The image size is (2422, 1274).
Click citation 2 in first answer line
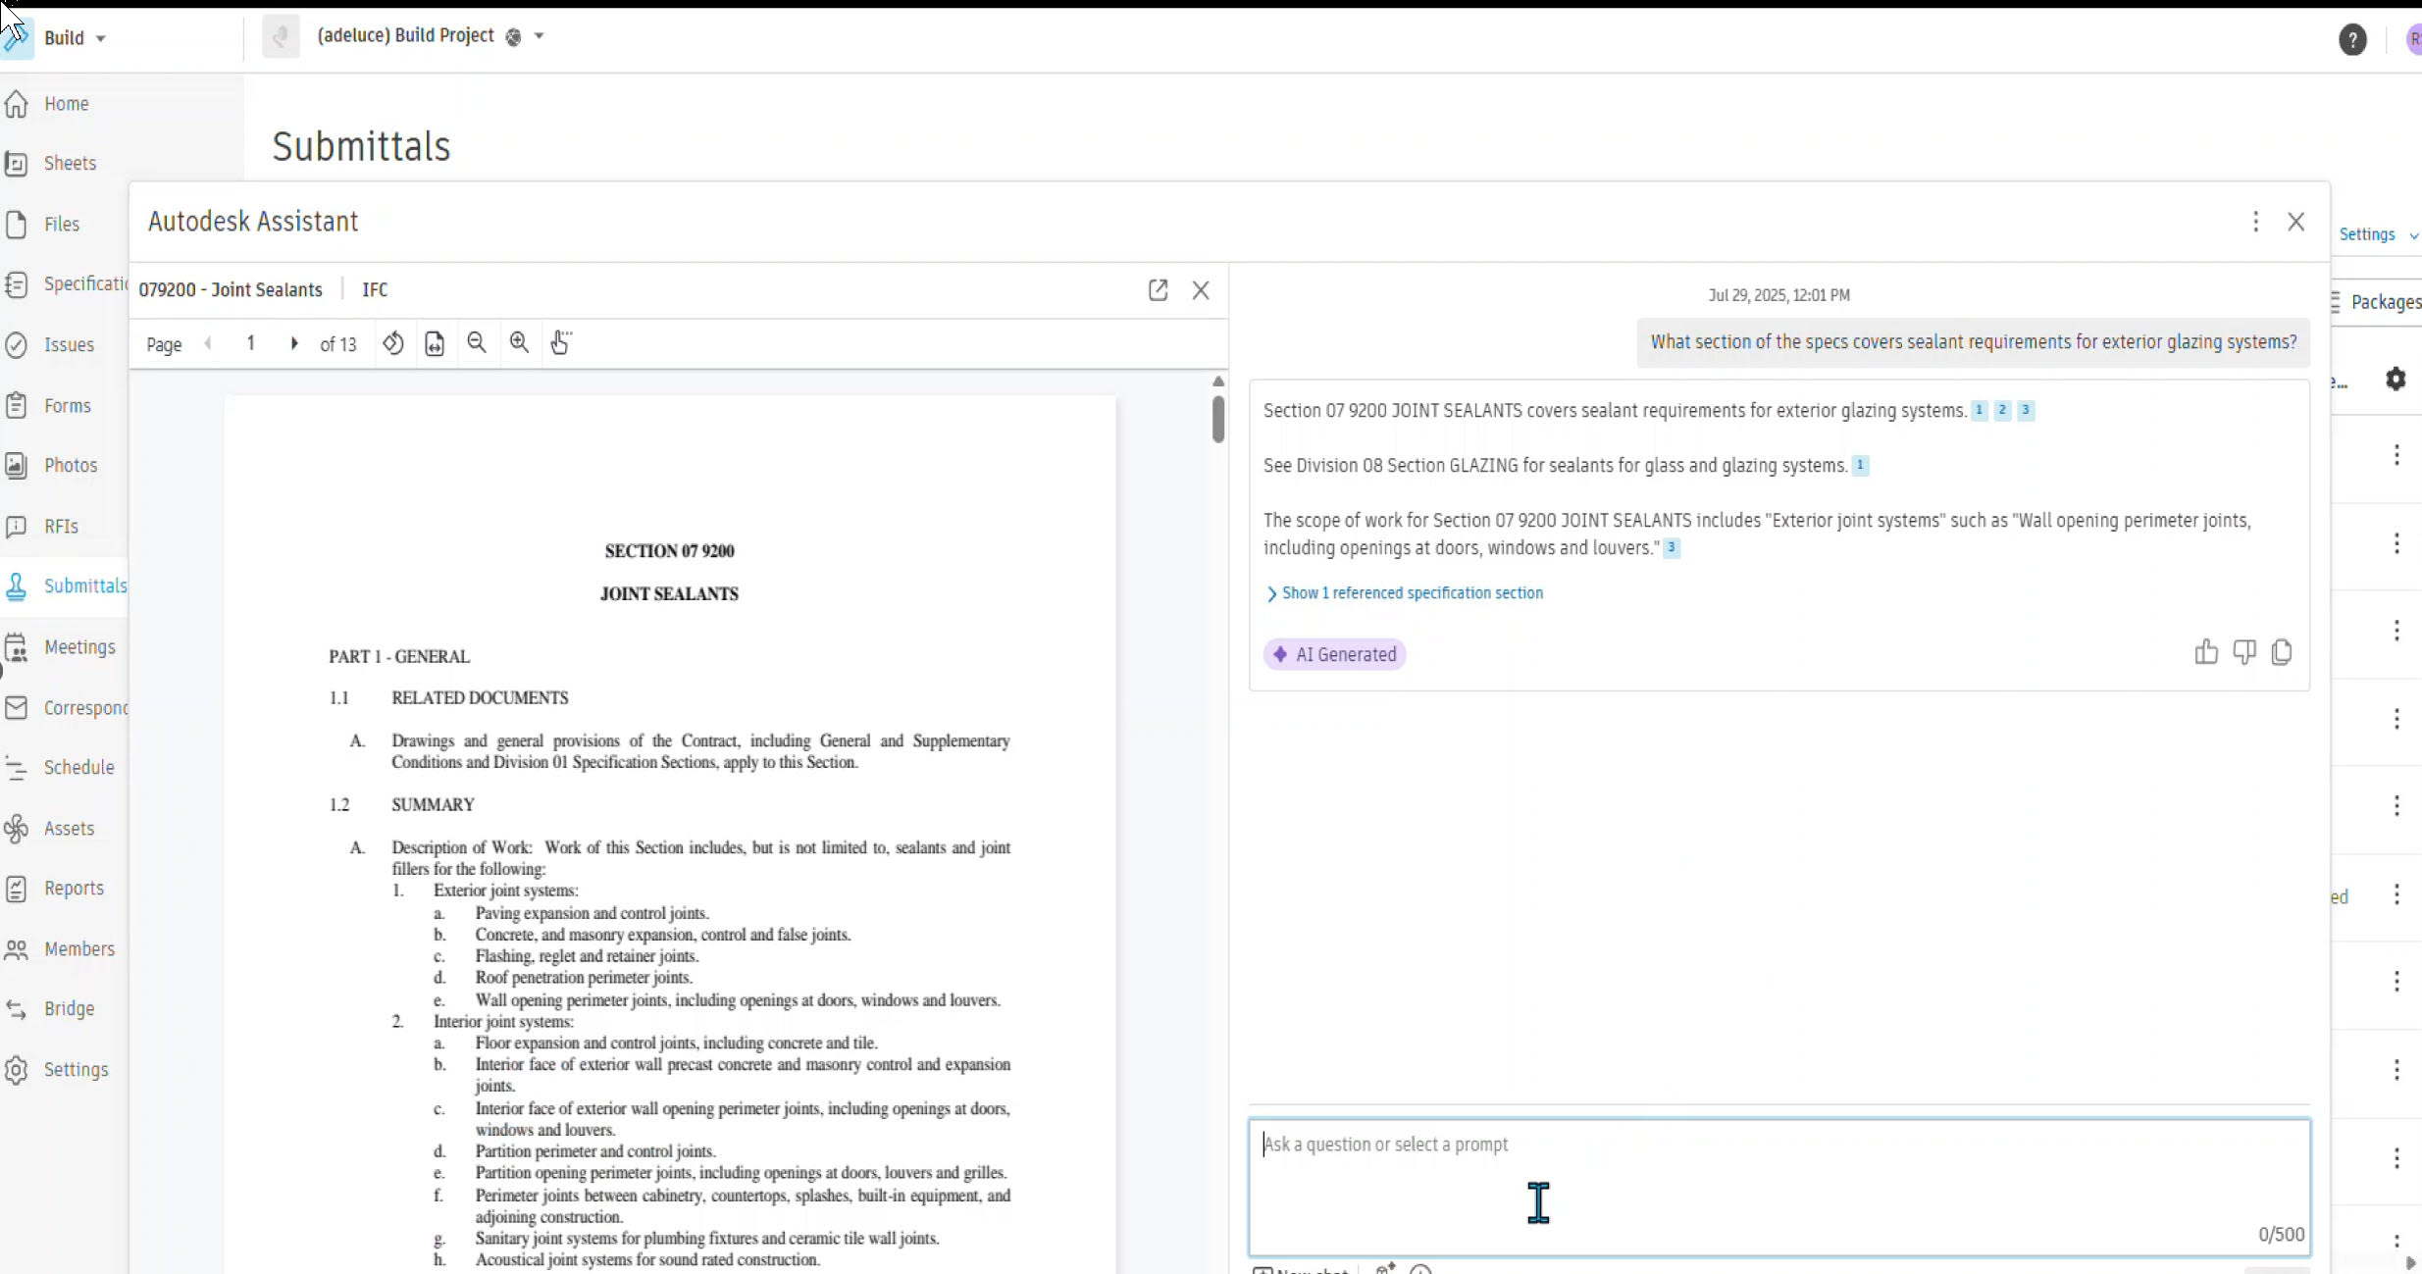coord(2002,410)
